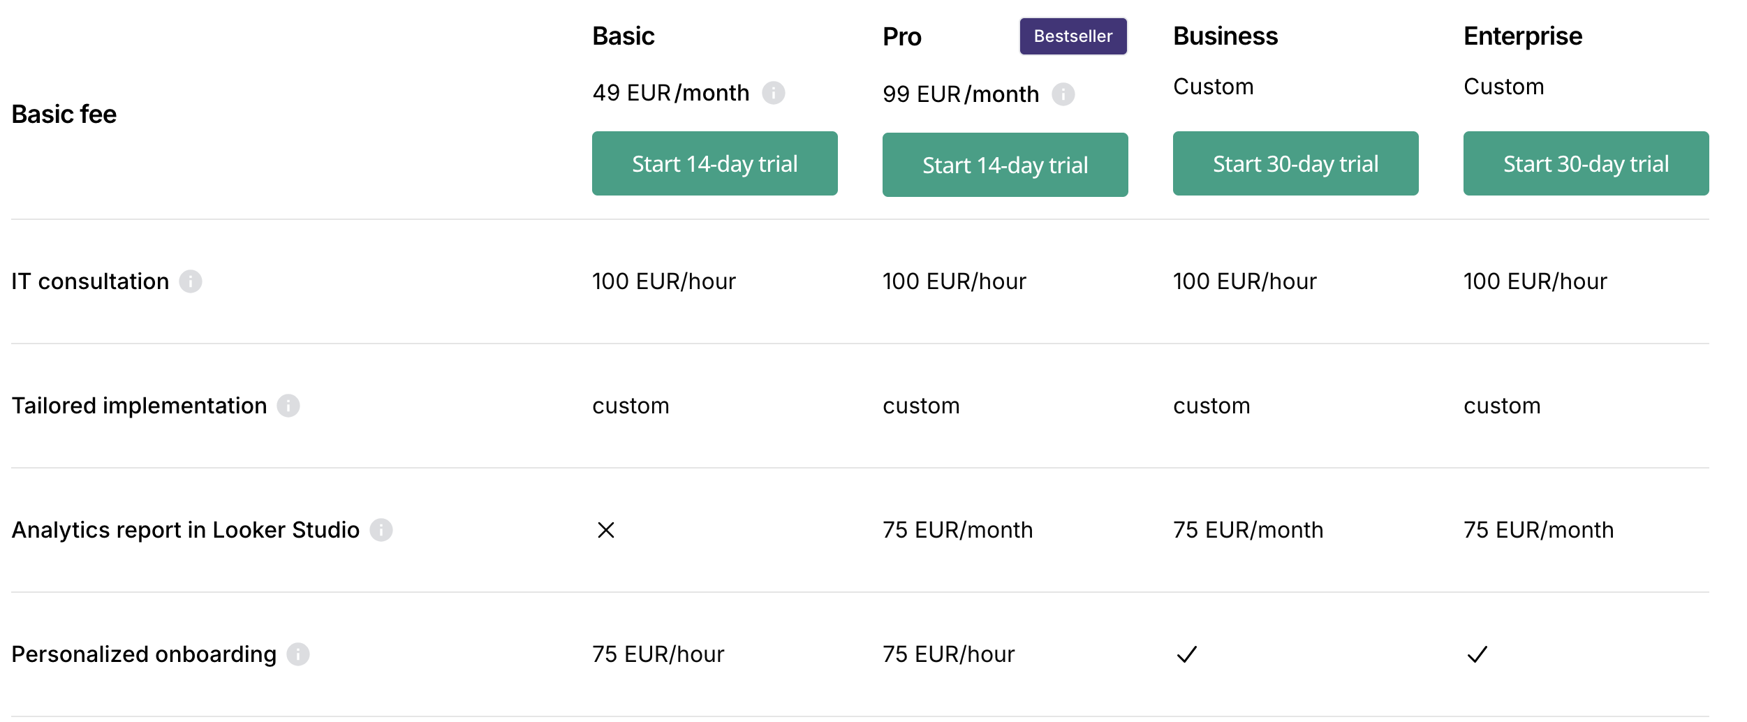The height and width of the screenshot is (722, 1747).
Task: Start the Basic plan 14-day trial
Action: tap(714, 164)
